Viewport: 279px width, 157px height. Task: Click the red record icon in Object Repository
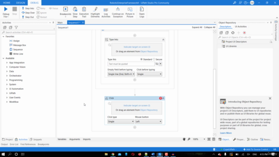245,33
